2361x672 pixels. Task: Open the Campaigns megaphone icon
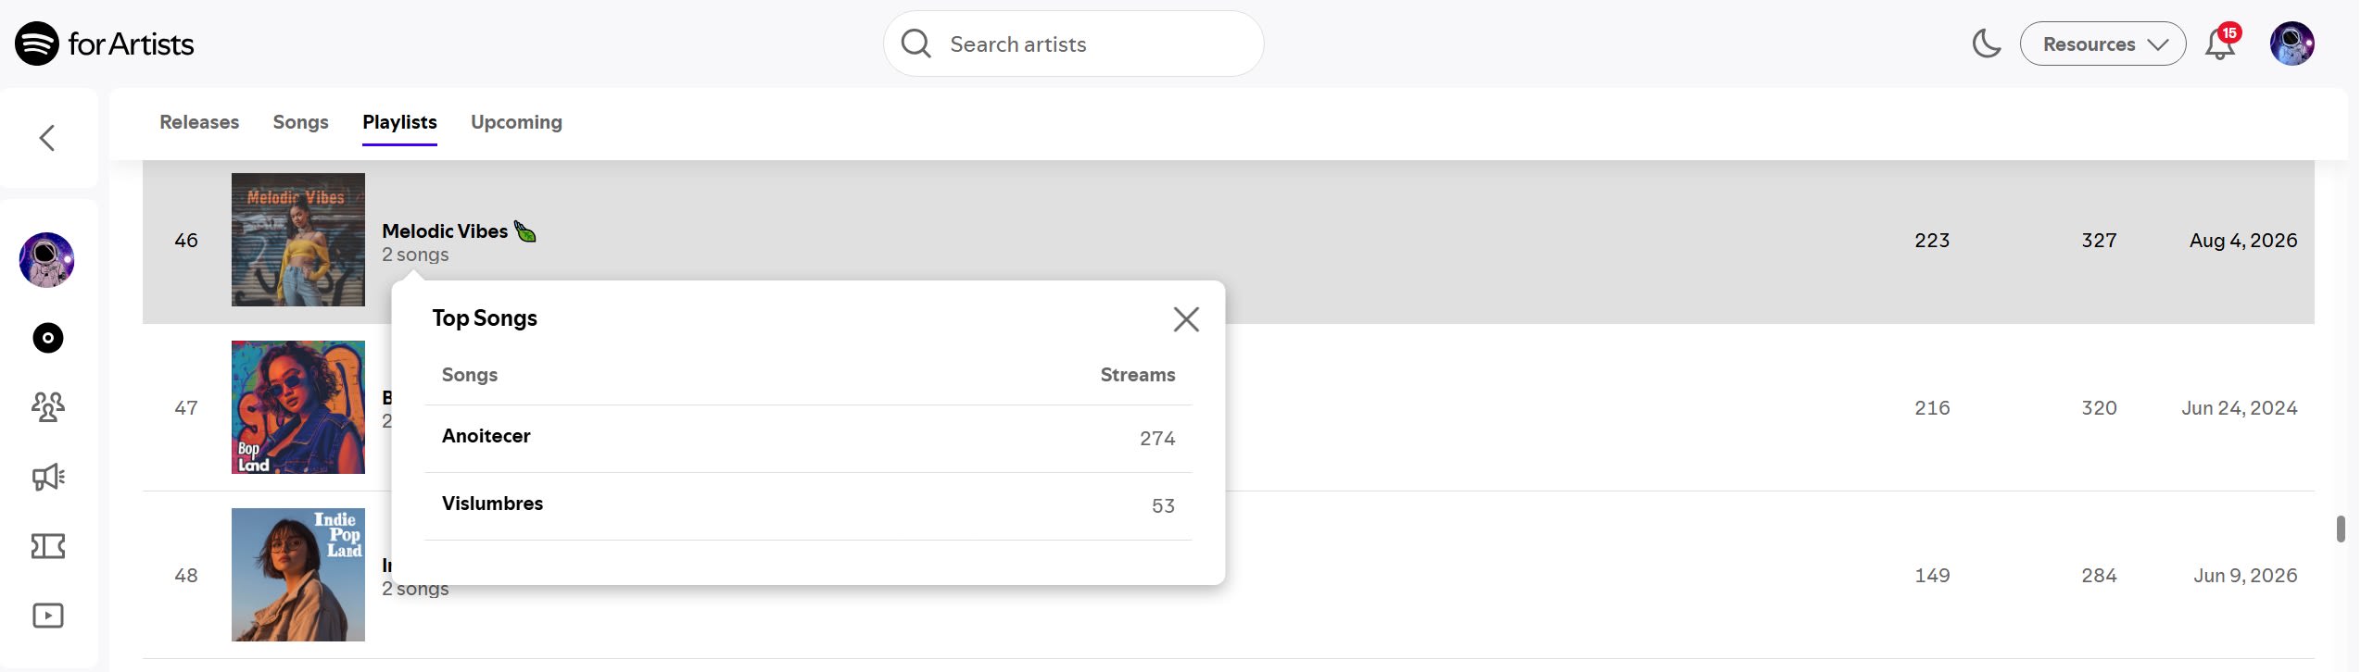point(48,477)
